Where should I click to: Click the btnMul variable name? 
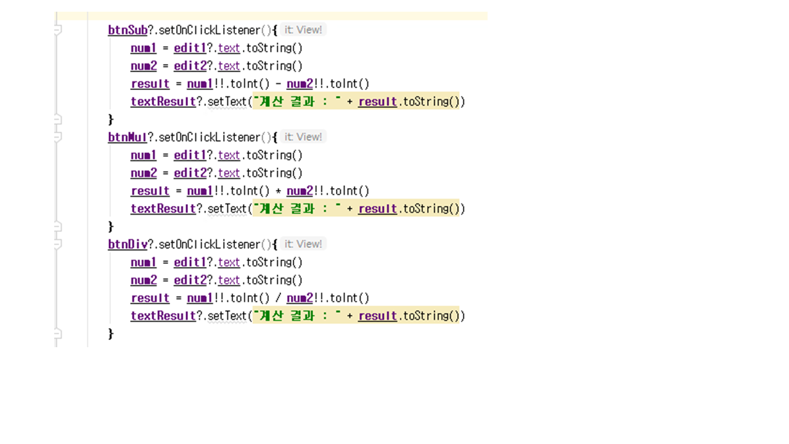tap(128, 137)
